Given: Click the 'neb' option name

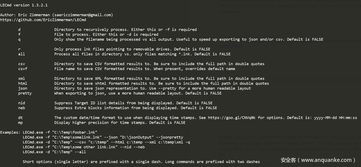Looking at the screenshot, I should 22,108.
